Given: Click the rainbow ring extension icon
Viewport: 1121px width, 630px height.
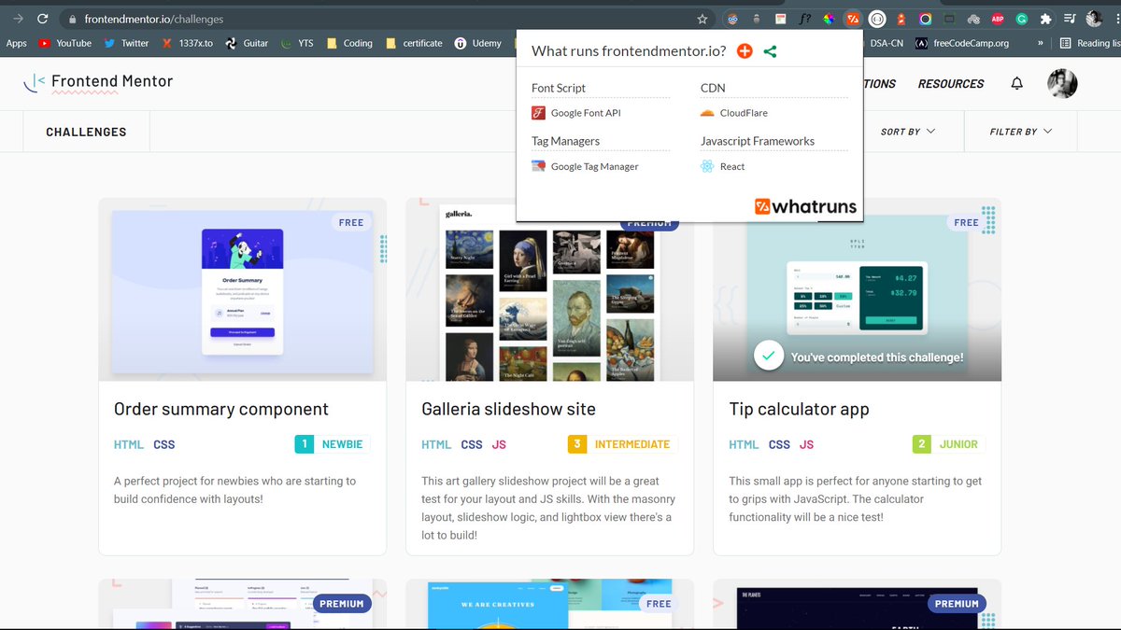Looking at the screenshot, I should pyautogui.click(x=925, y=19).
